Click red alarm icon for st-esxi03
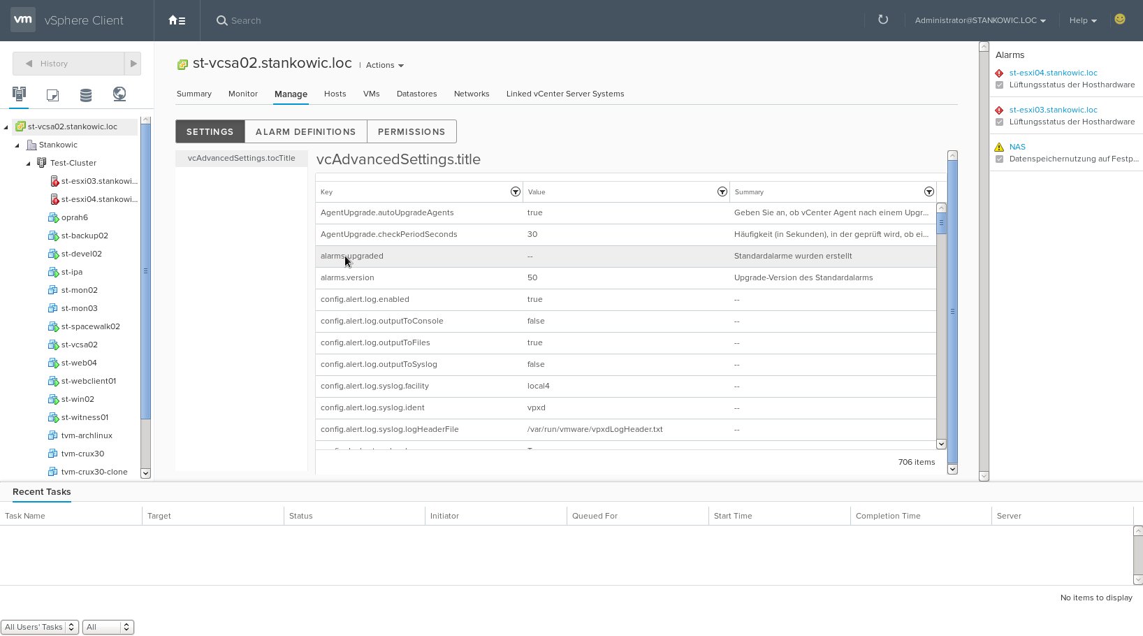 click(999, 110)
